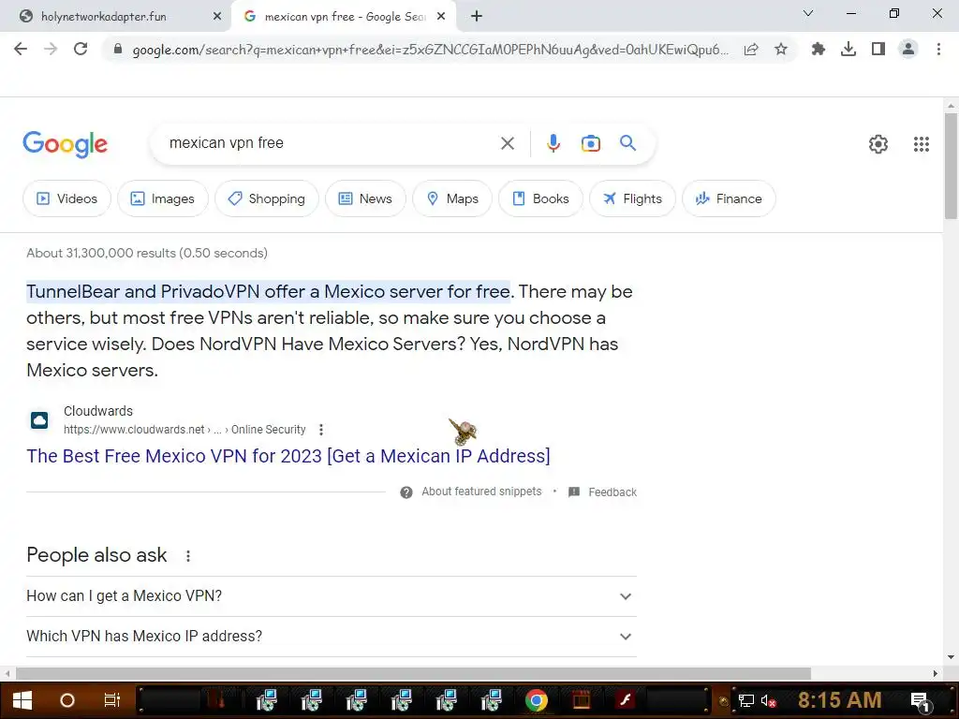959x719 pixels.
Task: Open the Chrome profile avatar
Action: (908, 49)
